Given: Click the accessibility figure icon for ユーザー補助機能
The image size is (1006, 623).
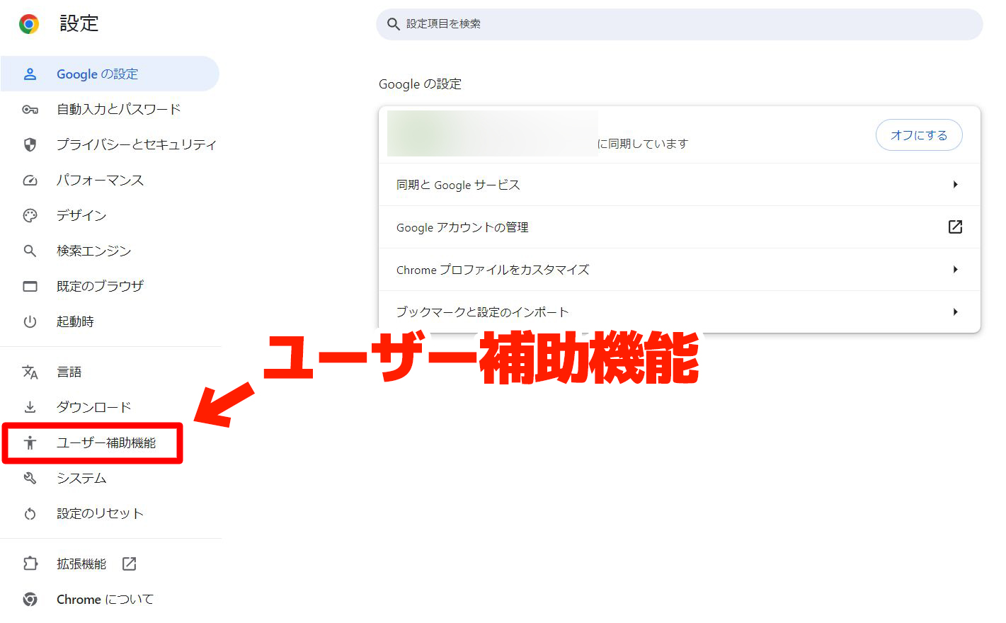Looking at the screenshot, I should pyautogui.click(x=30, y=442).
